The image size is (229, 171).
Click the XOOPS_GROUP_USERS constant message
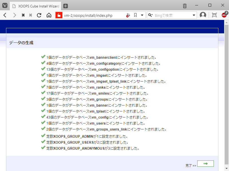[x=87, y=142]
